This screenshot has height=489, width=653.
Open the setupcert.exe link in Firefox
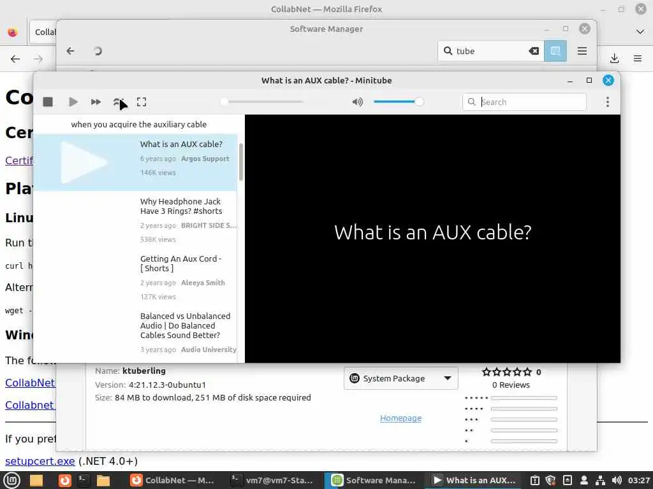(x=40, y=461)
